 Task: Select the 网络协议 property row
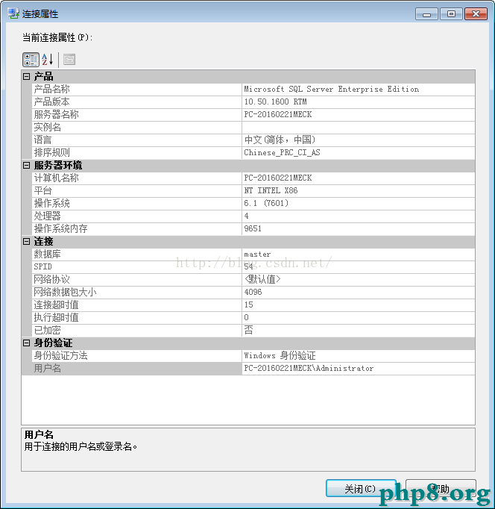click(253, 279)
